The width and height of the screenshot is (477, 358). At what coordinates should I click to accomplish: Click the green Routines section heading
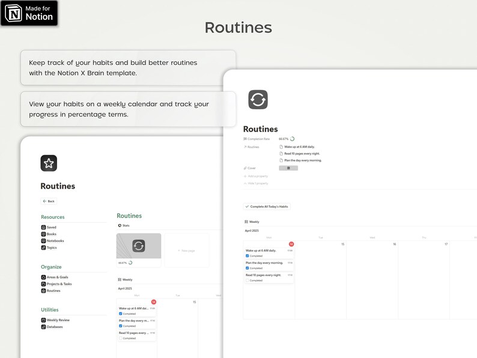[x=129, y=216]
